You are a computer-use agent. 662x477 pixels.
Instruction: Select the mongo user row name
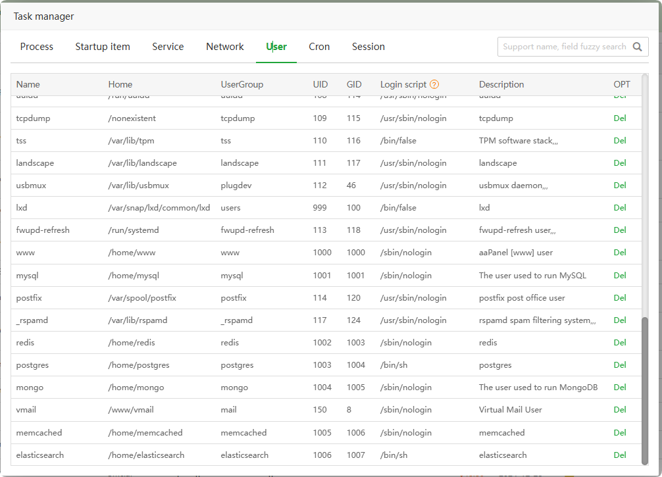pos(30,388)
